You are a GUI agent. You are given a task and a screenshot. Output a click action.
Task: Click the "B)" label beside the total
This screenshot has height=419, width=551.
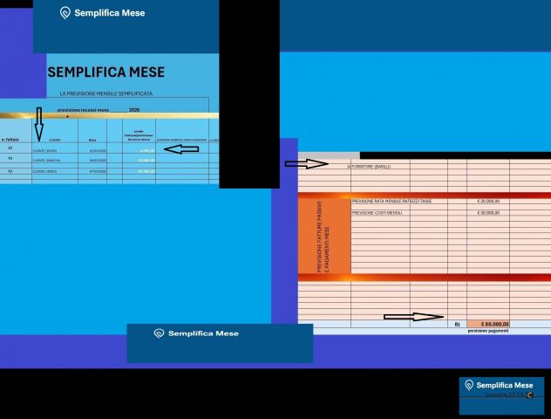tap(457, 325)
